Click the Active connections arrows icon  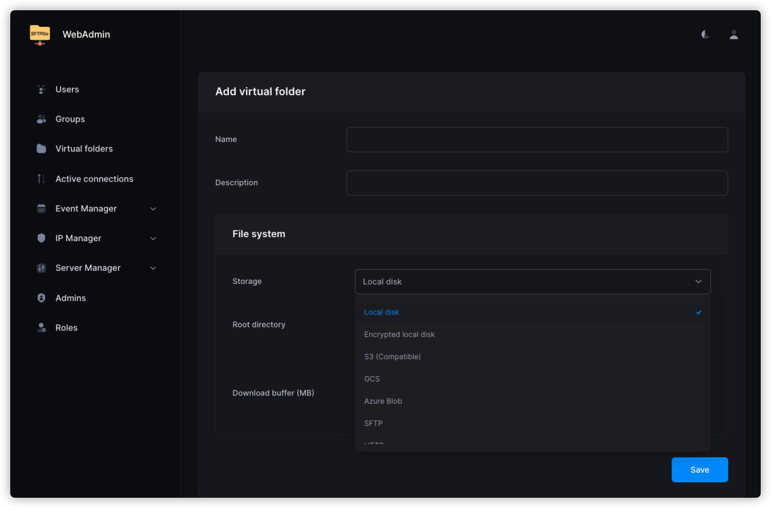41,179
